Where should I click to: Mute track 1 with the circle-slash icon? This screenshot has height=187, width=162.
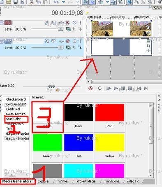pyautogui.click(x=74, y=22)
